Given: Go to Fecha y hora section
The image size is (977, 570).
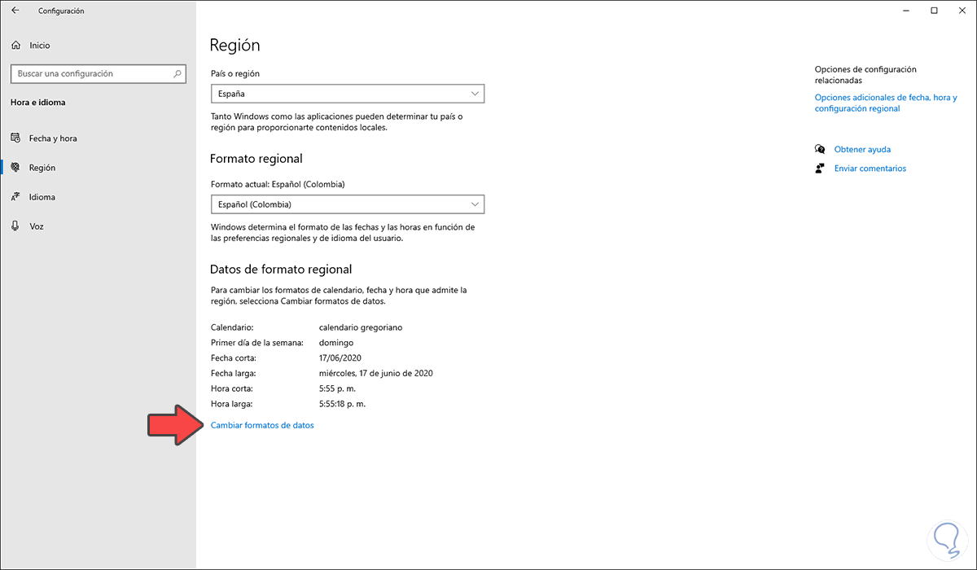Looking at the screenshot, I should click(x=53, y=138).
